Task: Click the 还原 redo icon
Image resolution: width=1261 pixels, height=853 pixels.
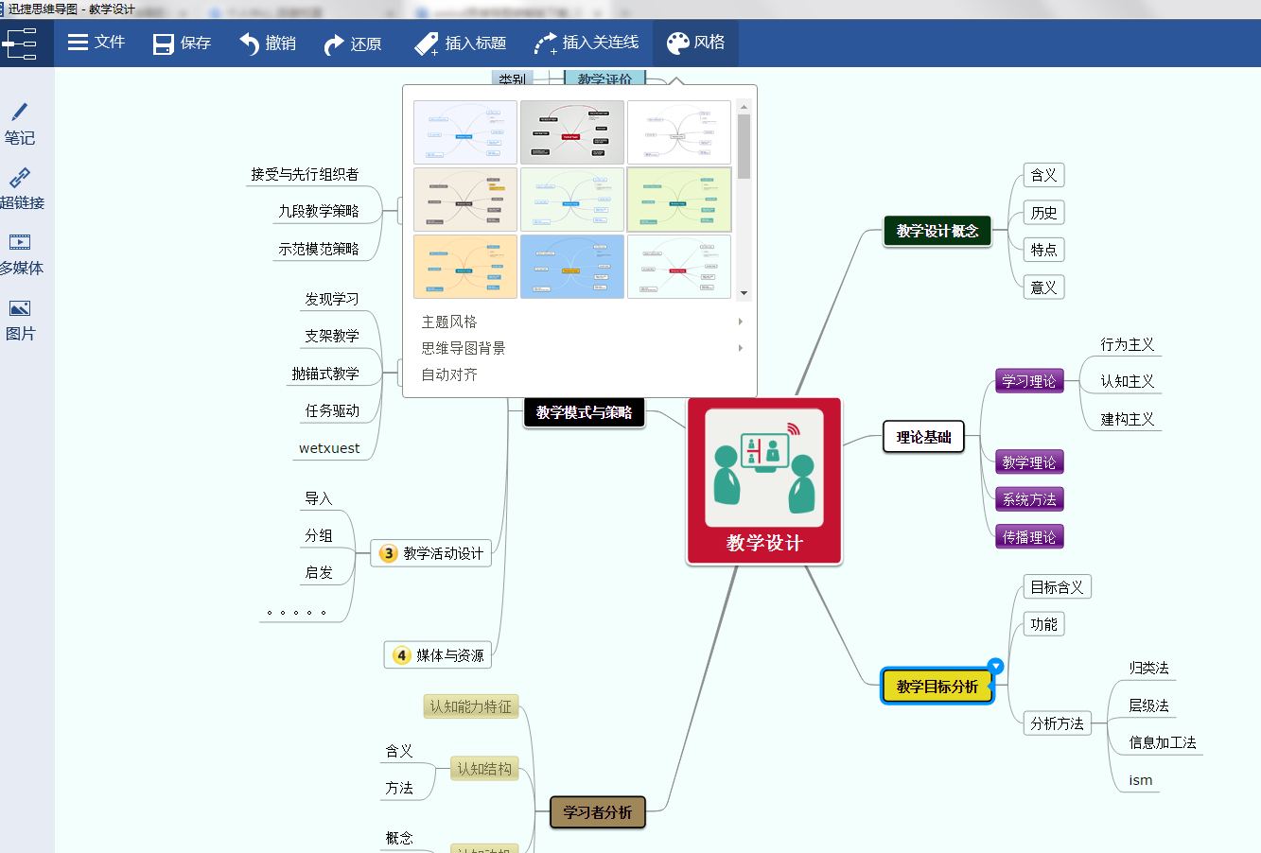Action: [x=333, y=42]
